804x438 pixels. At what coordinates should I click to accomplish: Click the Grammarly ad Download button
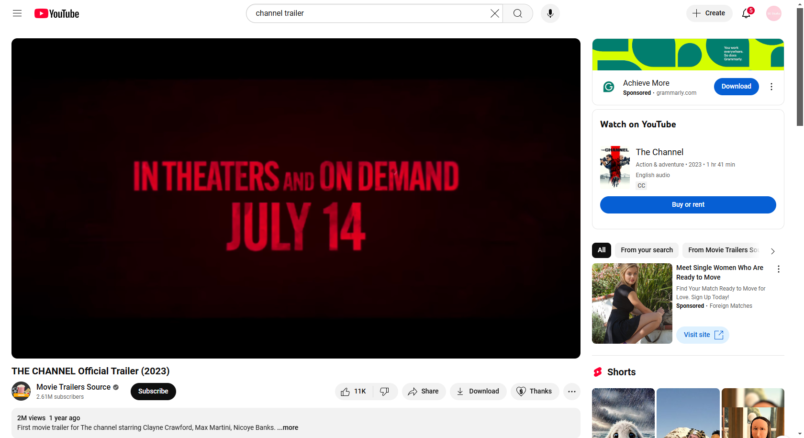point(736,87)
